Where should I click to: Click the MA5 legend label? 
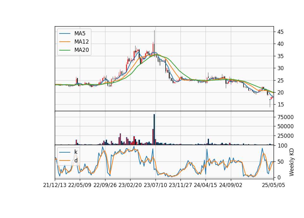click(80, 33)
